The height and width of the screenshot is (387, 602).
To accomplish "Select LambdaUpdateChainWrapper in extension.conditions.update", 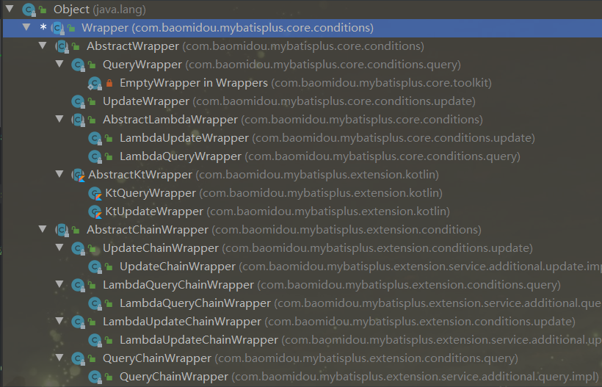I will point(339,322).
